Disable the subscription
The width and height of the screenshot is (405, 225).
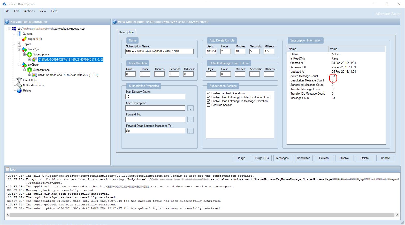tap(344, 158)
